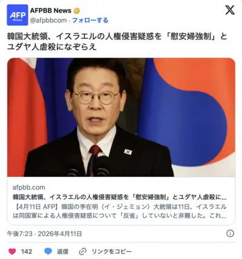Open the AFPBB News account name
Image resolution: width=242 pixels, height=259 pixels.
51,10
